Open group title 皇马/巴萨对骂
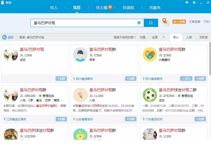The height and width of the screenshot is (144, 211). (32, 49)
